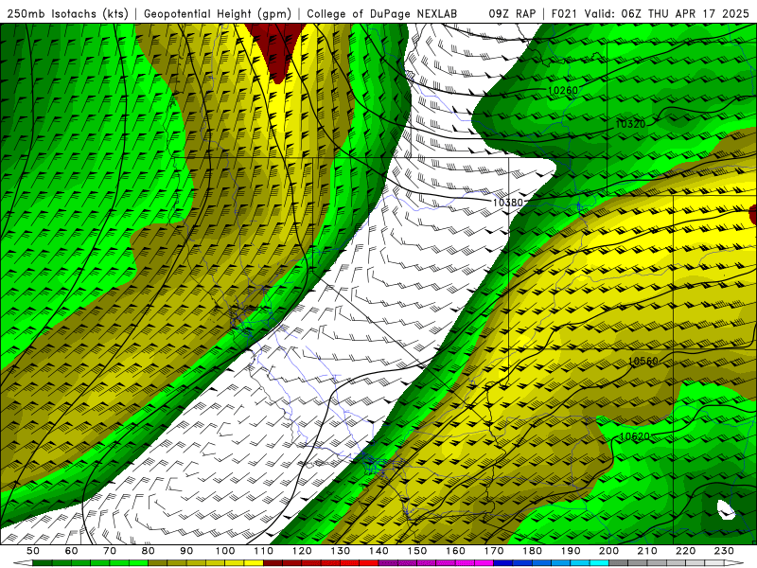Click the '09Z RAP' model run label
Image resolution: width=757 pixels, height=568 pixels.
pos(512,14)
